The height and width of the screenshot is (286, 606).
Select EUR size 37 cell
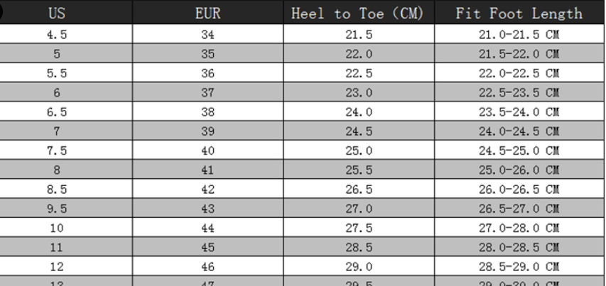pyautogui.click(x=207, y=92)
